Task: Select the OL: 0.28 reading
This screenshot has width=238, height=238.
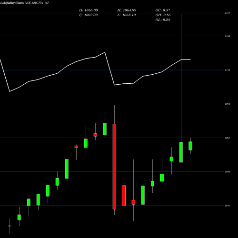Action: (163, 20)
